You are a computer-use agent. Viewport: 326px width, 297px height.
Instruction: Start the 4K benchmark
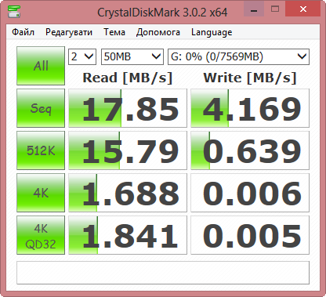coord(41,193)
